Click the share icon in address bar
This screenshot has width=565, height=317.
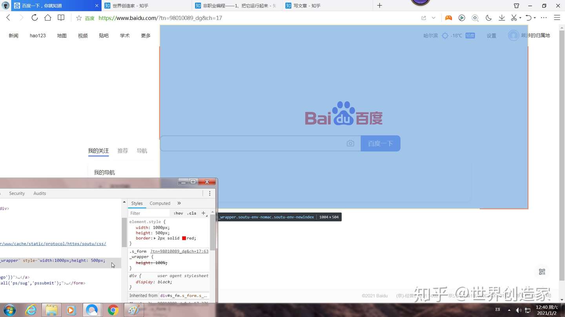click(424, 18)
